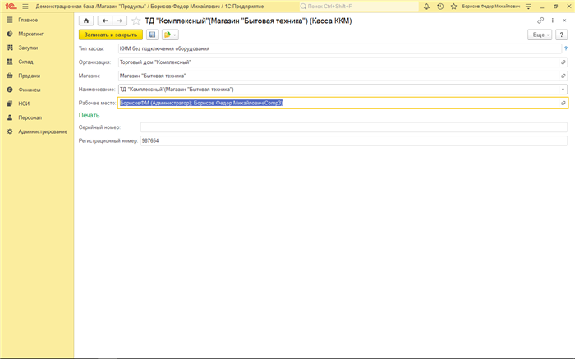Collapse the Печать section
The width and height of the screenshot is (575, 359).
click(x=89, y=115)
